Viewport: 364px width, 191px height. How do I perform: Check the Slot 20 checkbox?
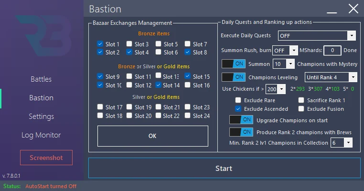(x=129, y=116)
